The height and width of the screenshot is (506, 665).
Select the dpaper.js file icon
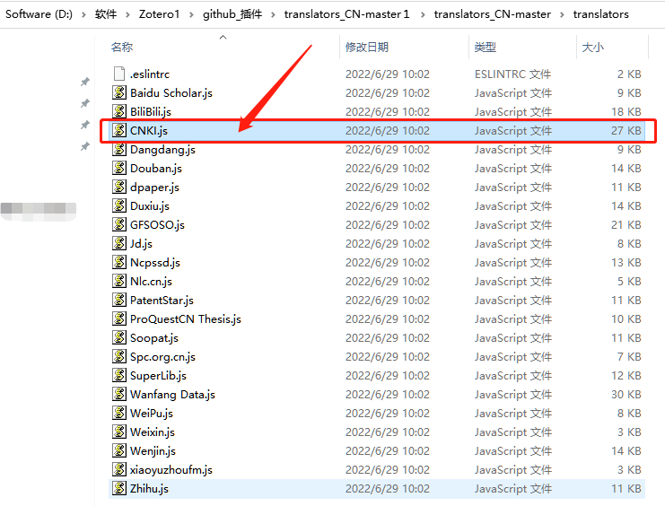click(119, 187)
